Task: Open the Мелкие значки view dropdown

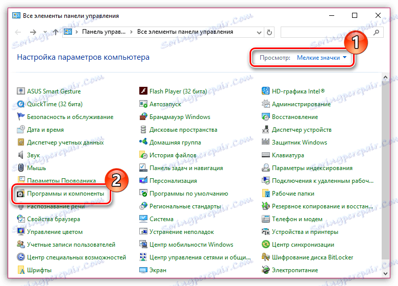Action: tap(321, 58)
